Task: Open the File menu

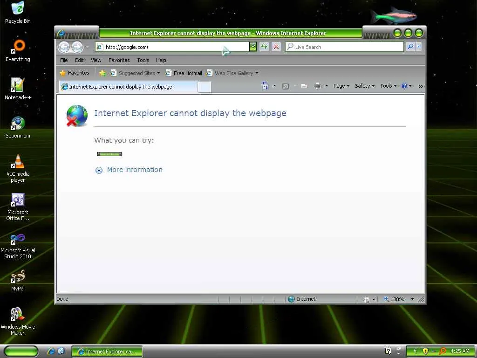Action: tap(64, 60)
